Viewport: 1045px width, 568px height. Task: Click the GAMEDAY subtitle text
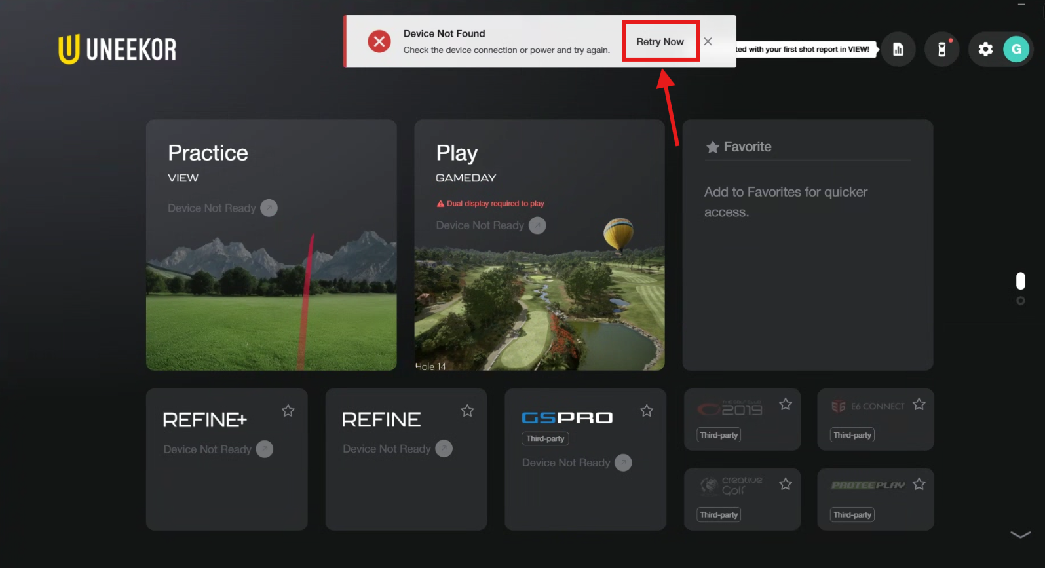pyautogui.click(x=466, y=178)
